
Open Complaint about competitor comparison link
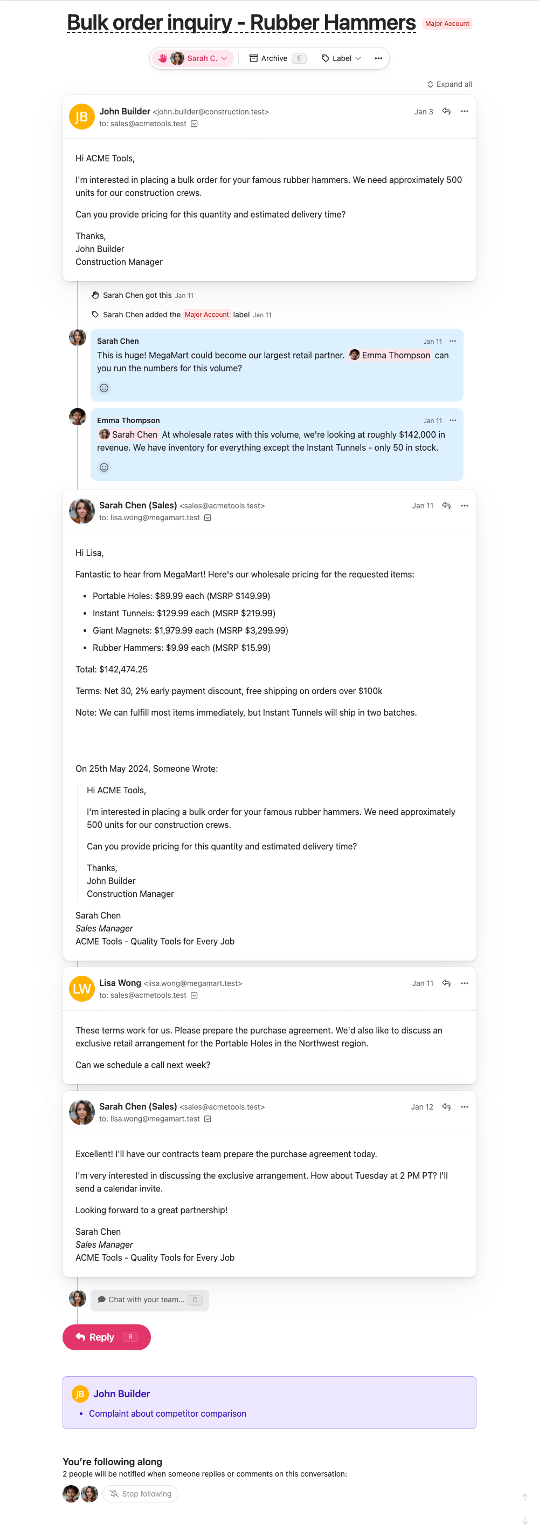tap(168, 1414)
